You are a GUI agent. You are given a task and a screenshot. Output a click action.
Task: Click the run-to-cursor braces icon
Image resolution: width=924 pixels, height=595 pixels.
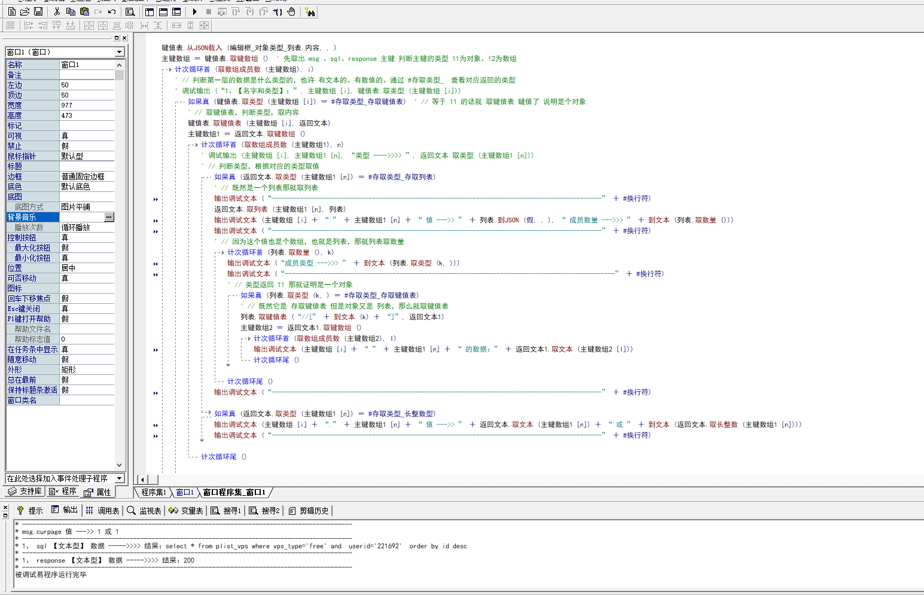click(x=277, y=11)
